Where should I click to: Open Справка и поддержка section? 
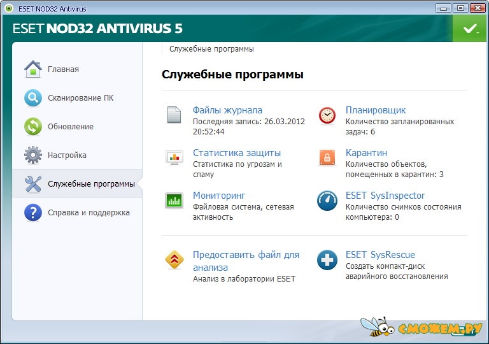pyautogui.click(x=89, y=213)
